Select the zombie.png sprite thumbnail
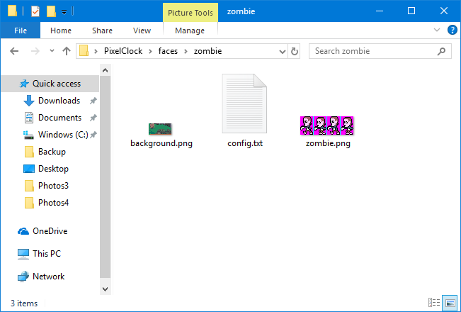Image resolution: width=461 pixels, height=312 pixels. pos(326,126)
